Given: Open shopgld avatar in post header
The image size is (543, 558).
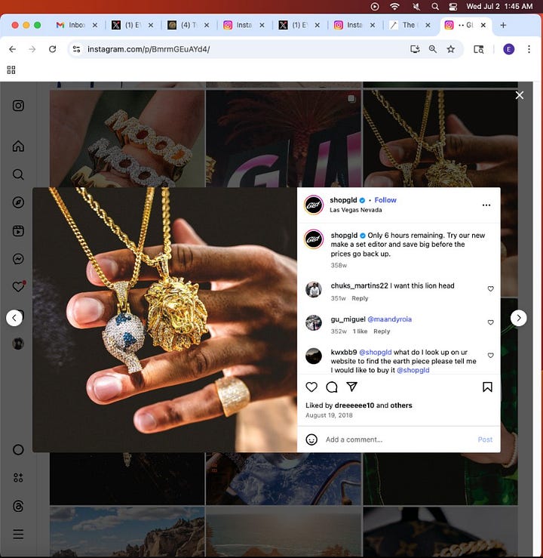Looking at the screenshot, I should [x=314, y=205].
